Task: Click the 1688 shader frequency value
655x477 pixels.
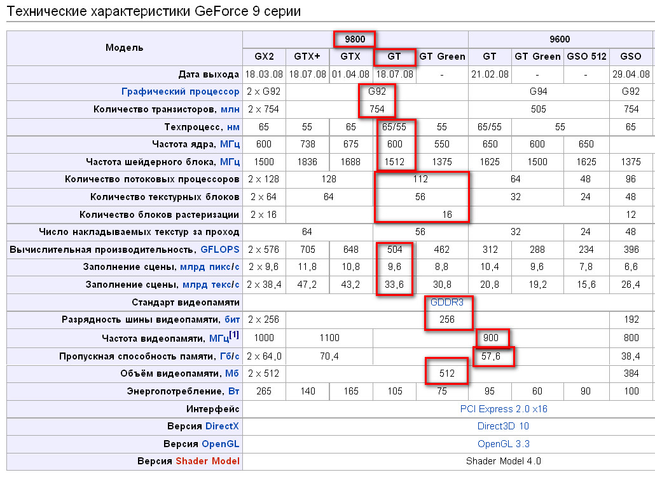Action: [350, 162]
